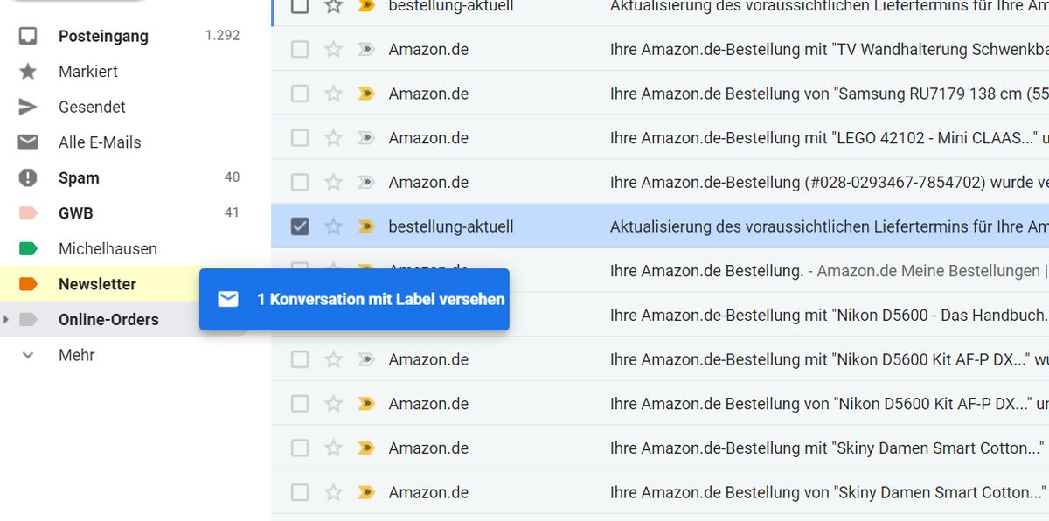This screenshot has width=1049, height=521.
Task: Open the GWB label folder
Action: click(x=75, y=213)
